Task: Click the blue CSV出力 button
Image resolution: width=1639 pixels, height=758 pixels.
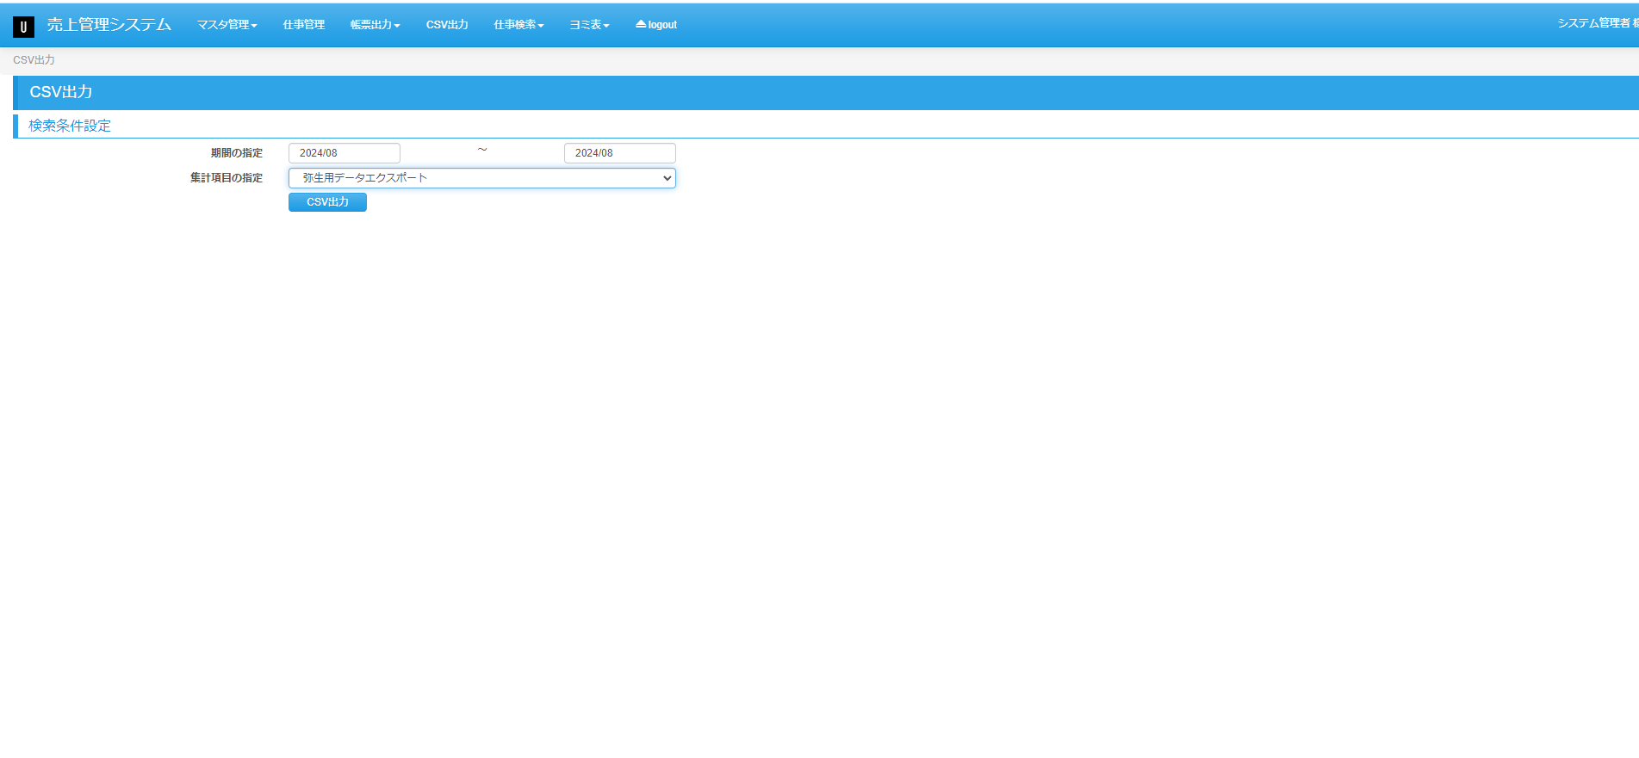Action: pos(327,202)
